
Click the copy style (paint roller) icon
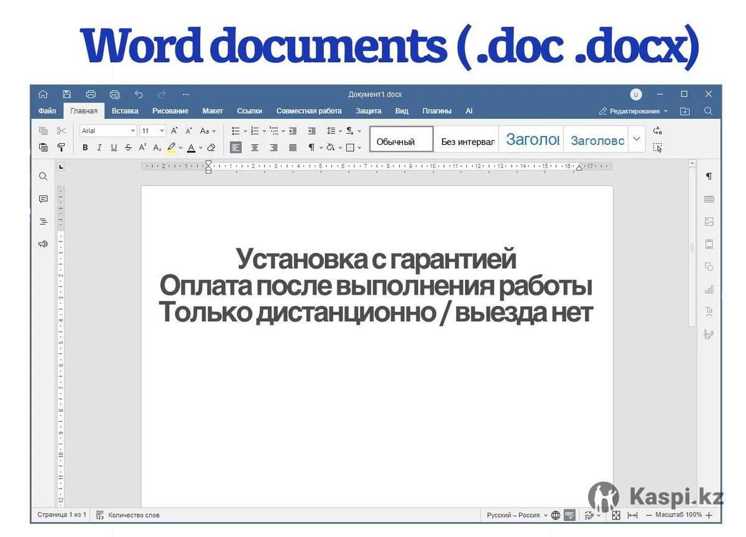click(x=61, y=147)
